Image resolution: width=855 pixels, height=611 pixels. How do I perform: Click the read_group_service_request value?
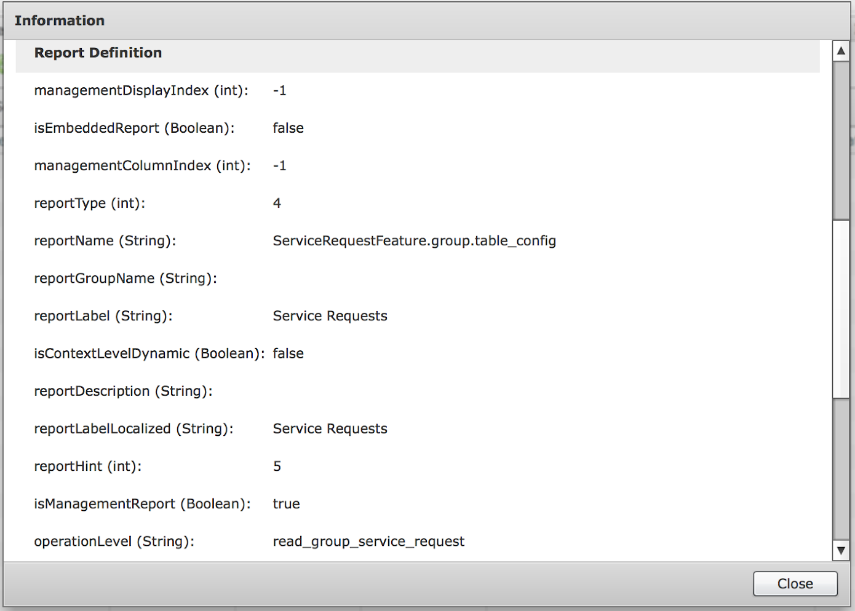coord(369,542)
